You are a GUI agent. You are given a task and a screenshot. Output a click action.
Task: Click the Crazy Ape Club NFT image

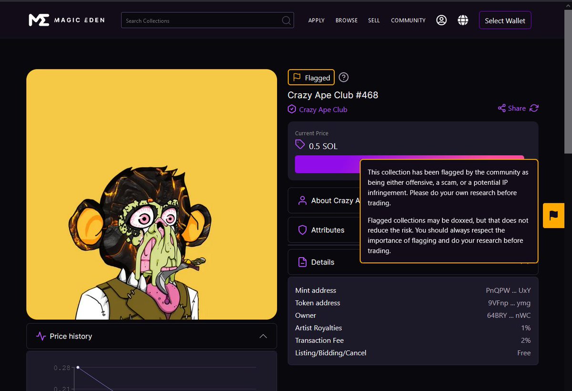[152, 194]
